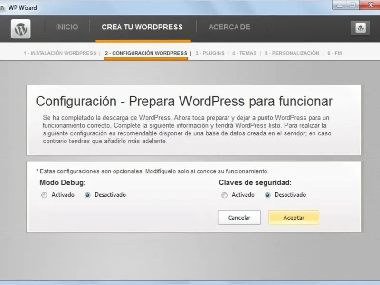This screenshot has width=380, height=285.
Task: Click the Aceptar button
Action: tap(294, 218)
